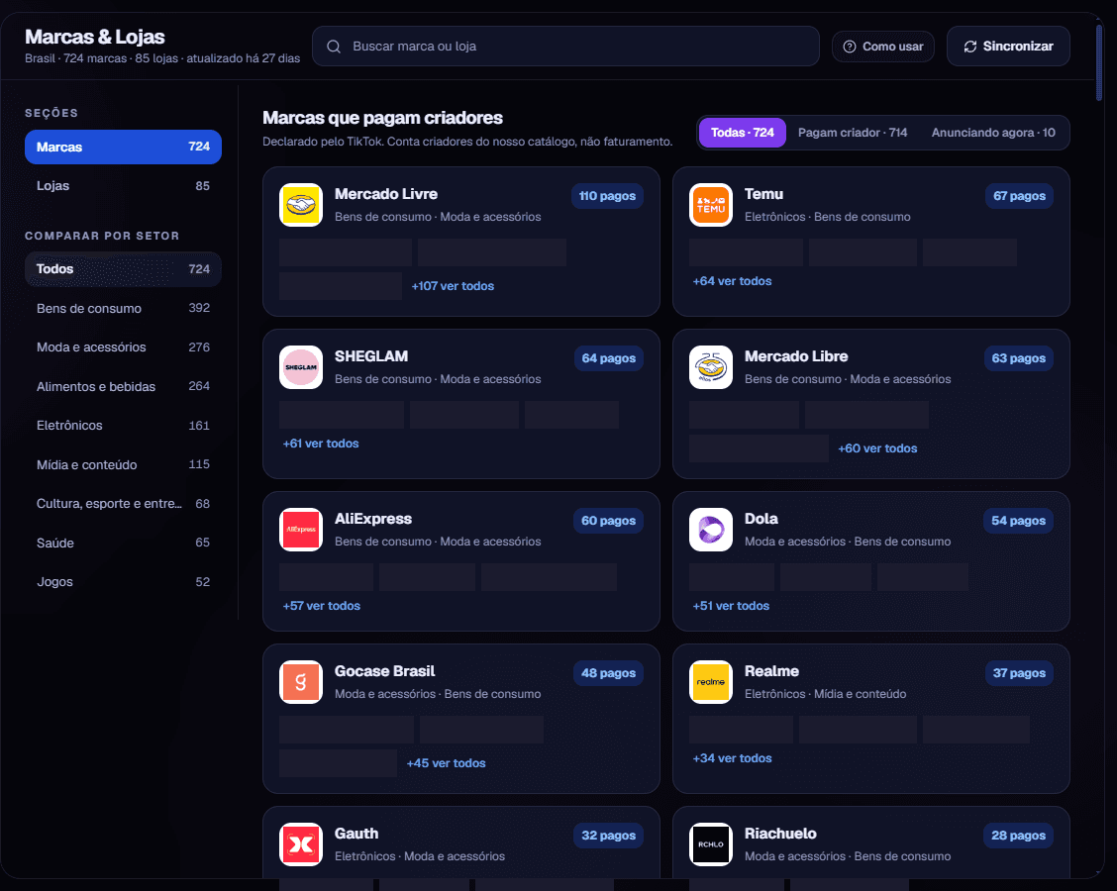Show the Todas · 724 tab
The image size is (1117, 891).
tap(743, 133)
